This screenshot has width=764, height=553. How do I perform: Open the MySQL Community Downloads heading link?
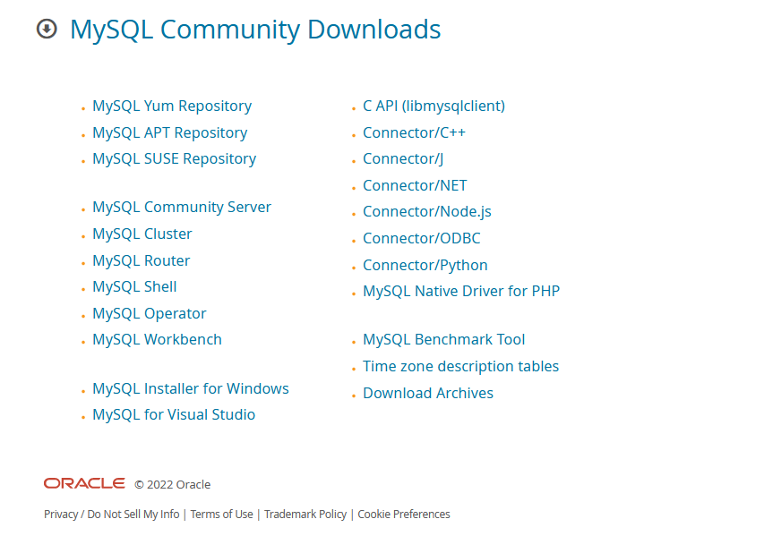255,30
